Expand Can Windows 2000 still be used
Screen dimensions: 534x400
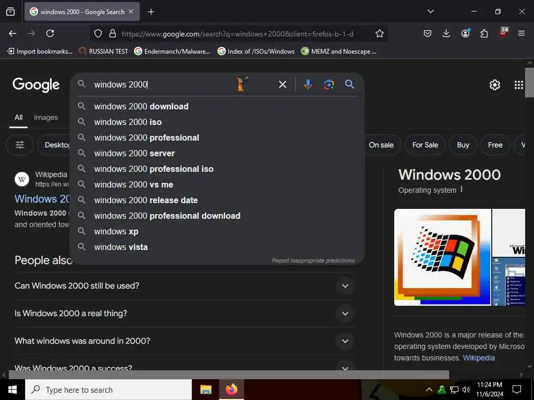click(184, 286)
